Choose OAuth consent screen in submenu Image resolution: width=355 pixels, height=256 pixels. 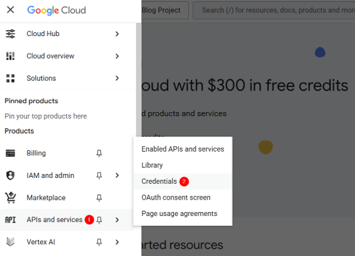pyautogui.click(x=182, y=198)
